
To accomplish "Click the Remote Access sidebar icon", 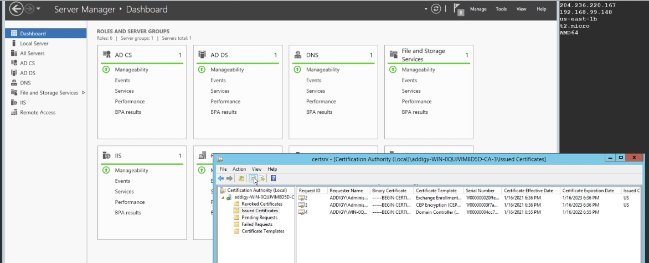I will click(x=14, y=112).
